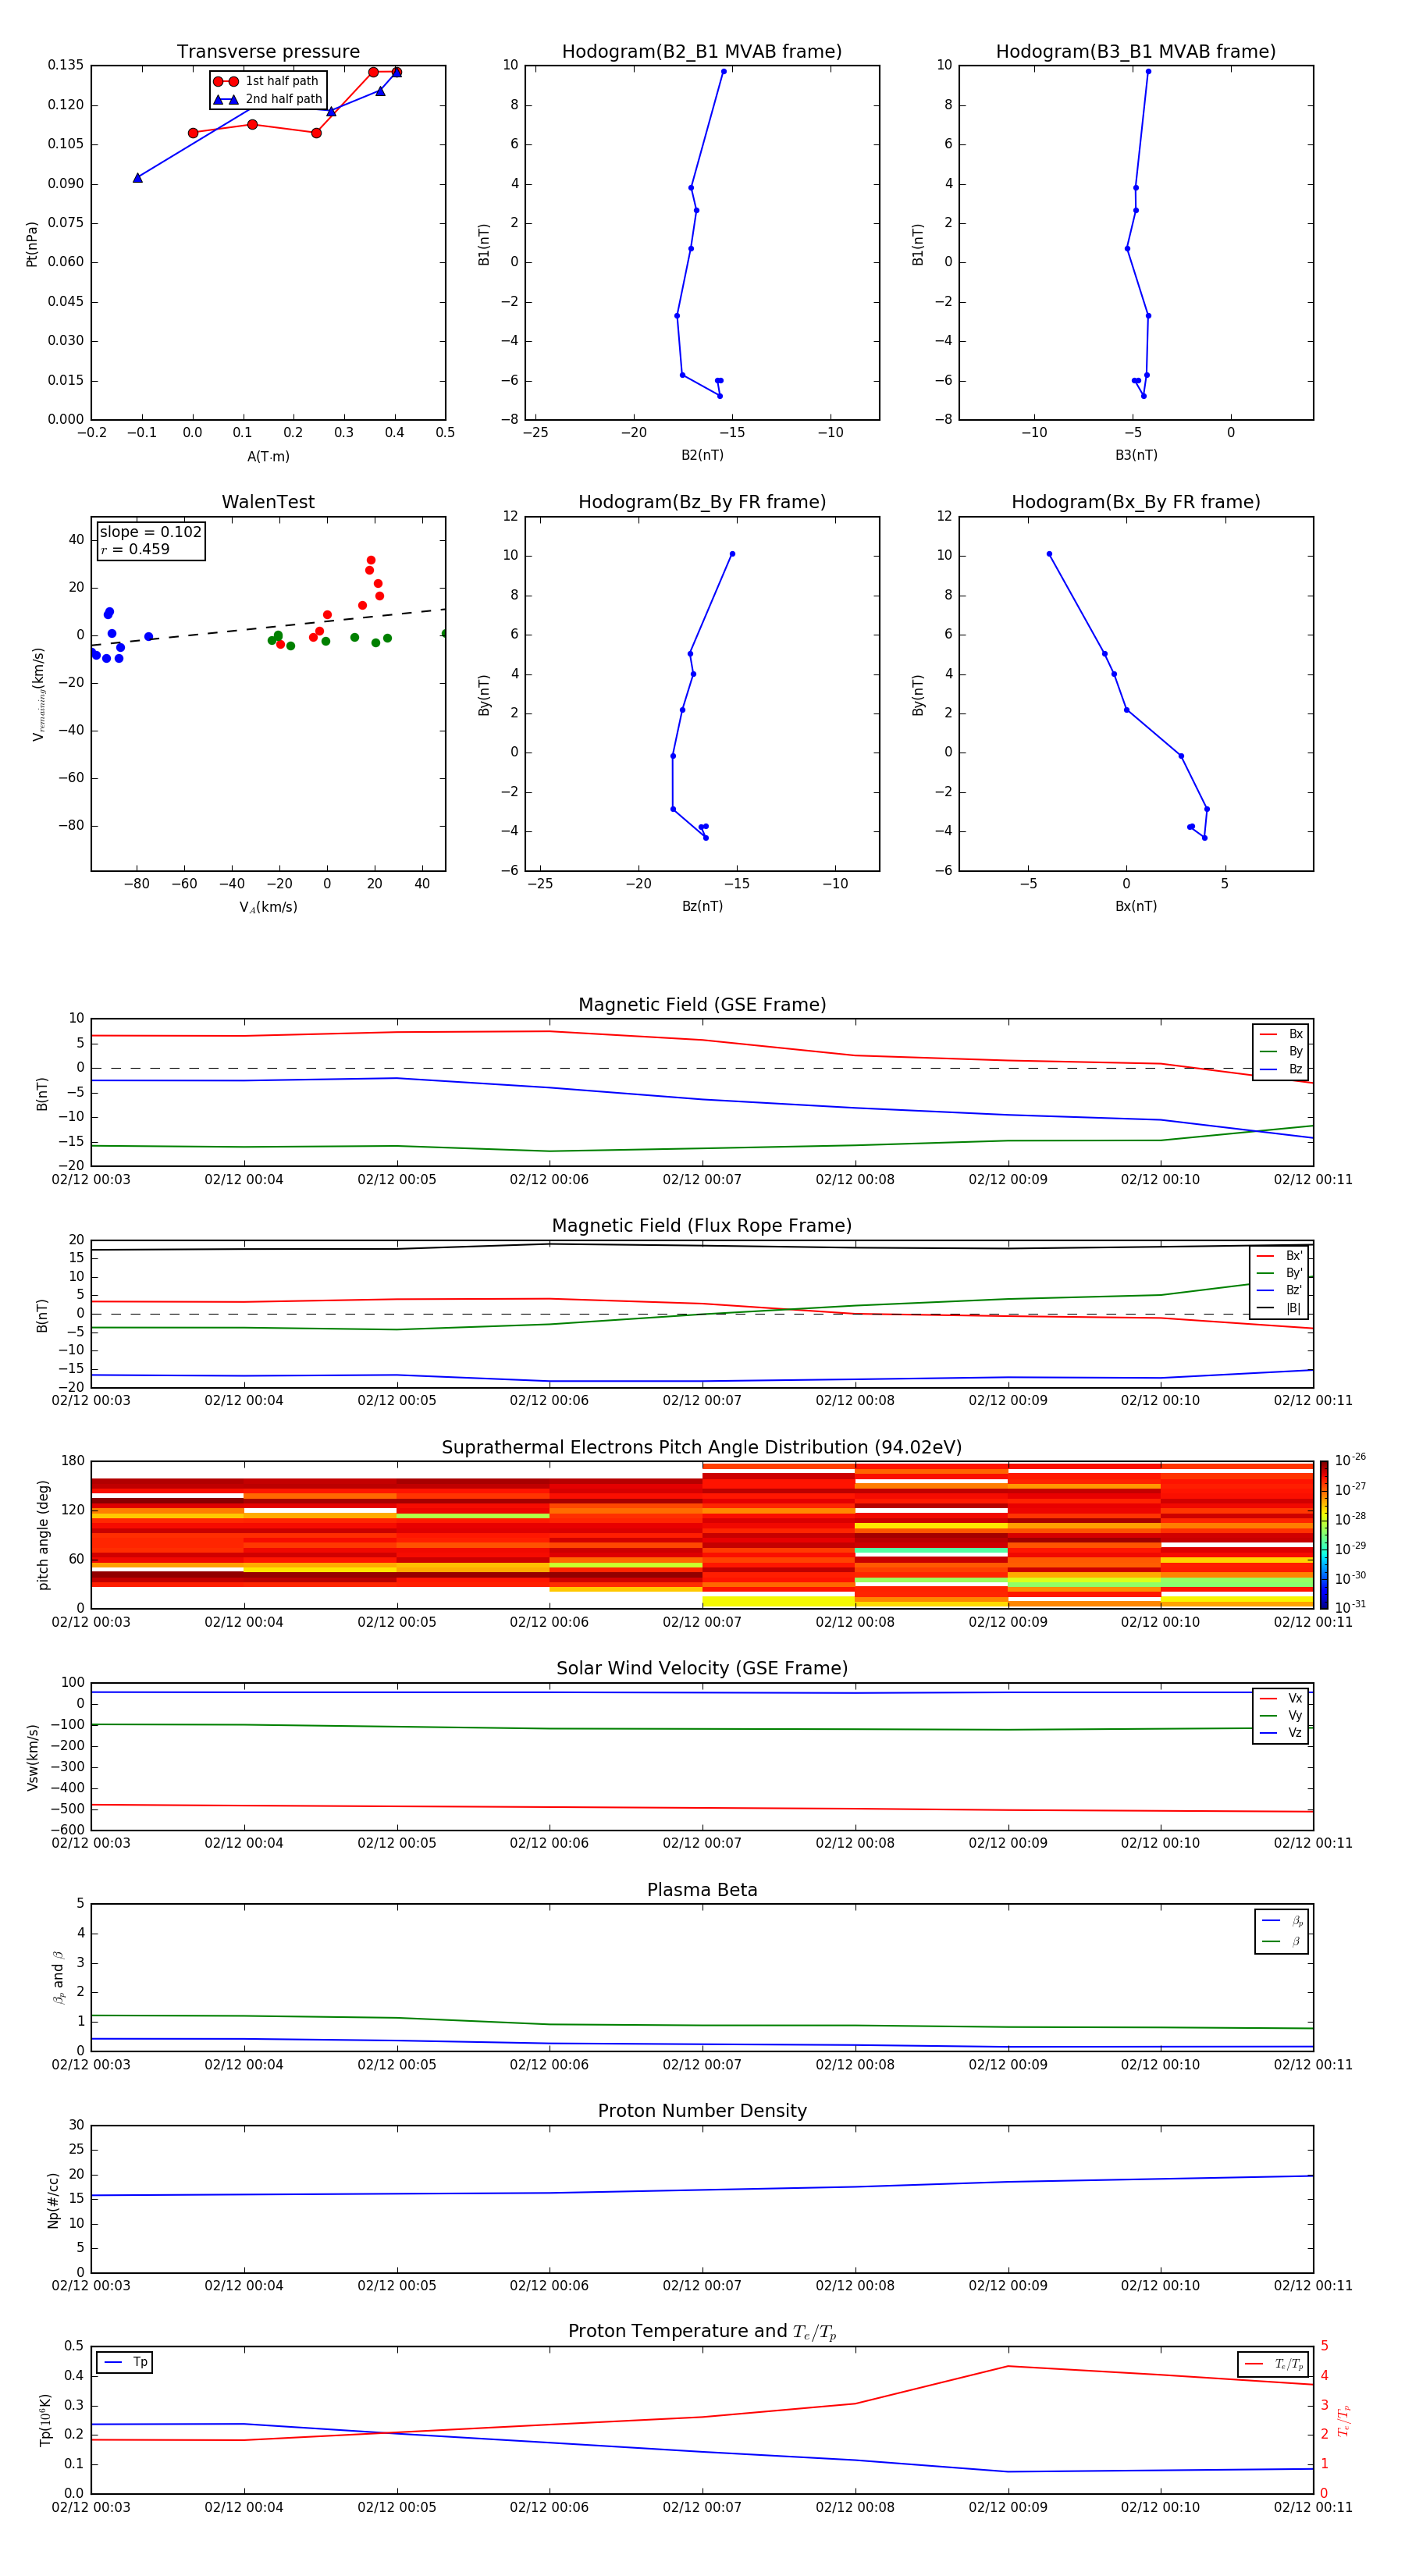Click the "B2(nT)" x-axis label

(702, 455)
